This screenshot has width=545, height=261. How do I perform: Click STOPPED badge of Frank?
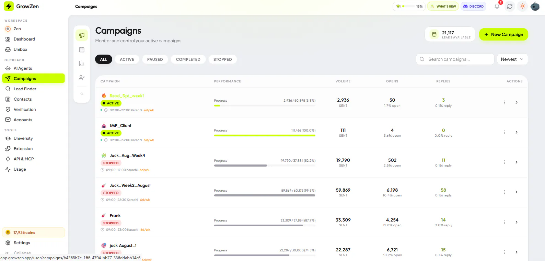[111, 223]
